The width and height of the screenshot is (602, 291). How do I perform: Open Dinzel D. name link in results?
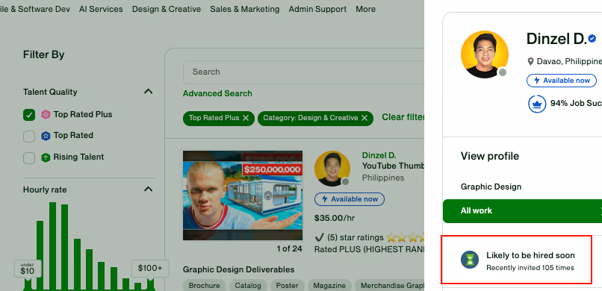pyautogui.click(x=379, y=155)
